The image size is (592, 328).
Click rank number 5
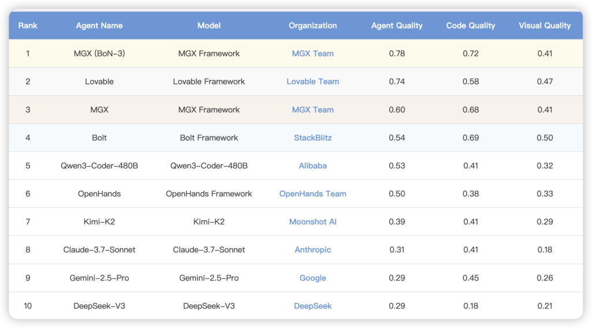(x=28, y=165)
